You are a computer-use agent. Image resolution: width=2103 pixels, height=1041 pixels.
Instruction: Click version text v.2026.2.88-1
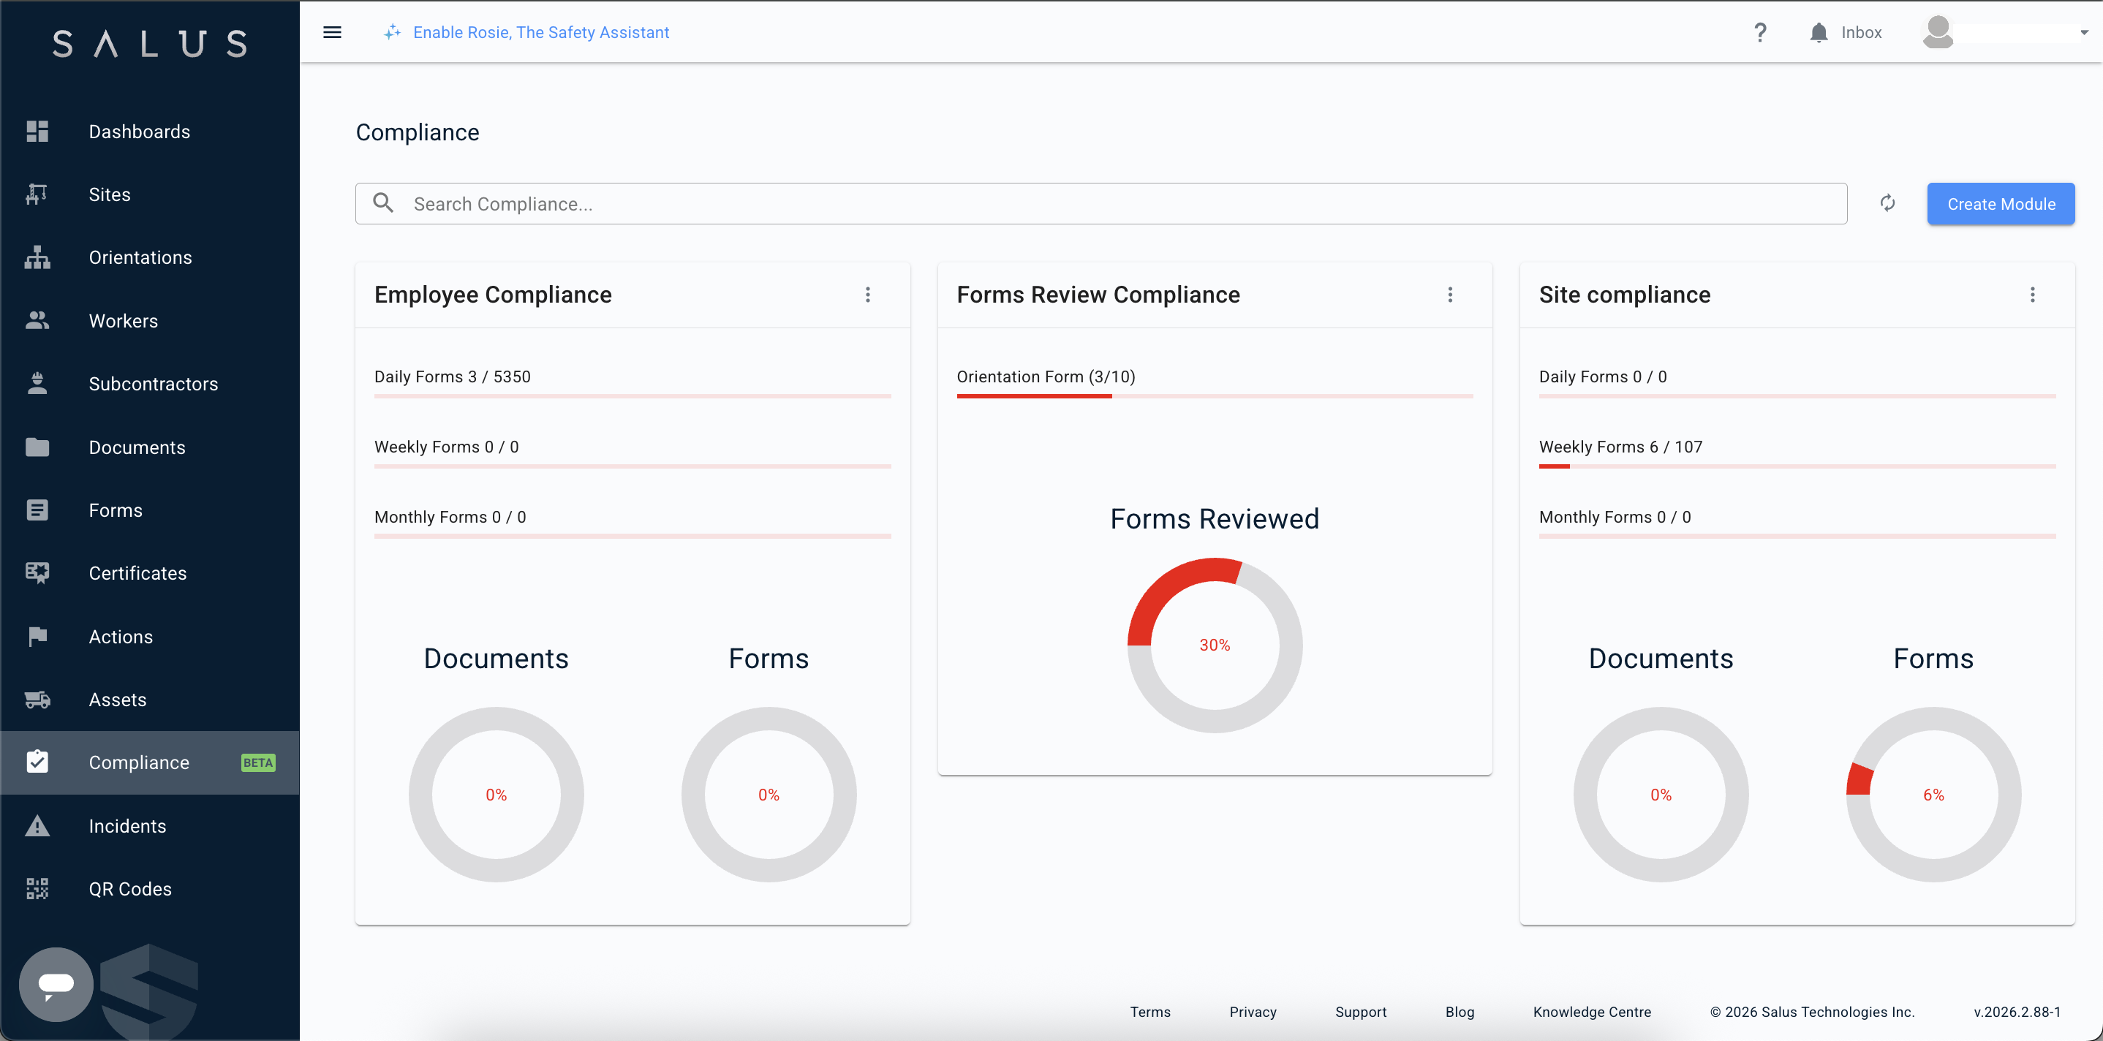pos(2017,1012)
